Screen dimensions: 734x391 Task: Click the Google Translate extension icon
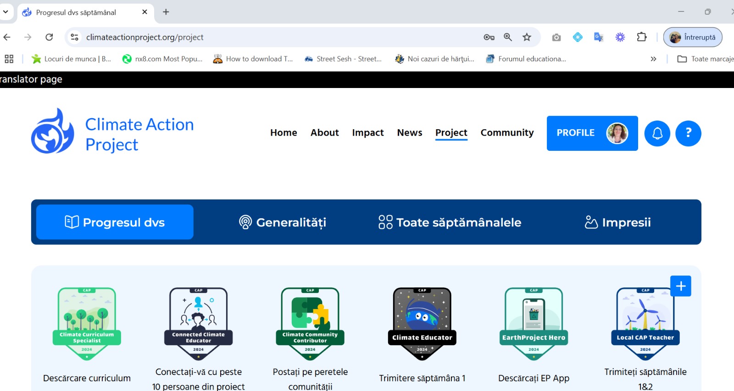point(598,37)
